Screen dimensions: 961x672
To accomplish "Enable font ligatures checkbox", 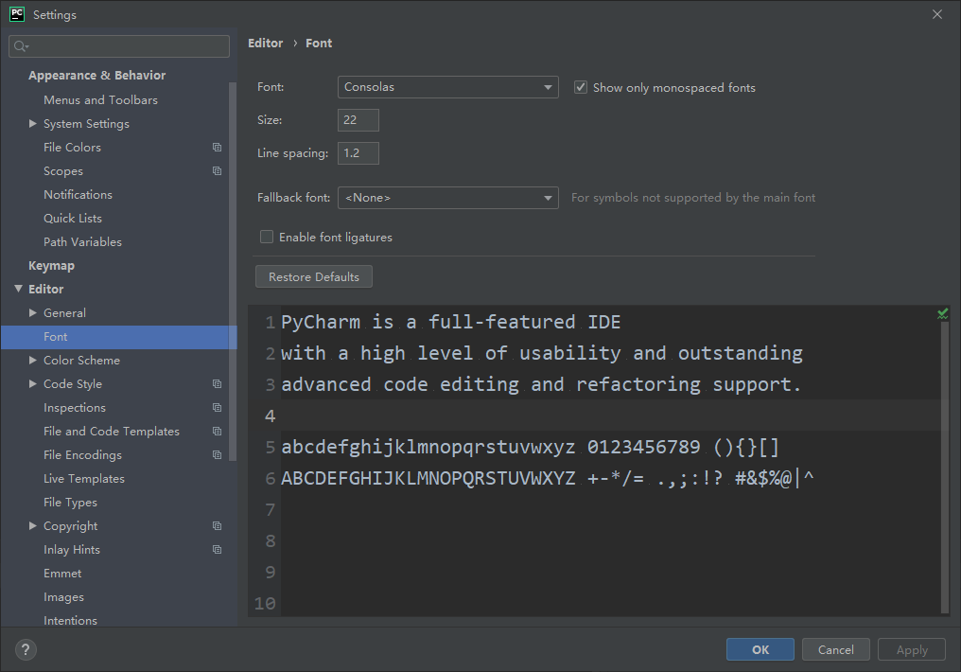I will pyautogui.click(x=267, y=237).
